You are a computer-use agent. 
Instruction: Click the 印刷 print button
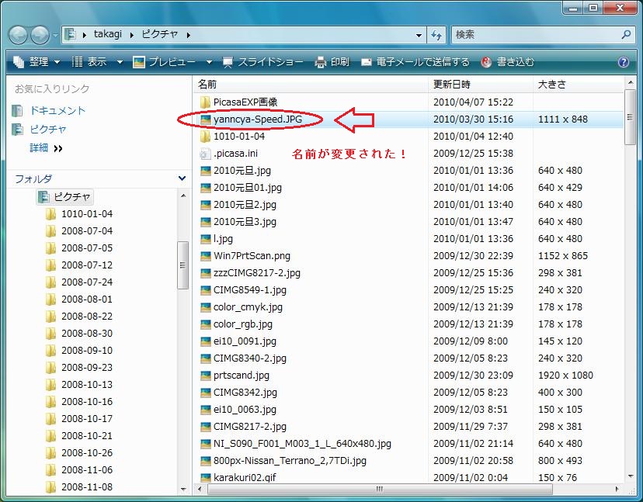[x=332, y=62]
